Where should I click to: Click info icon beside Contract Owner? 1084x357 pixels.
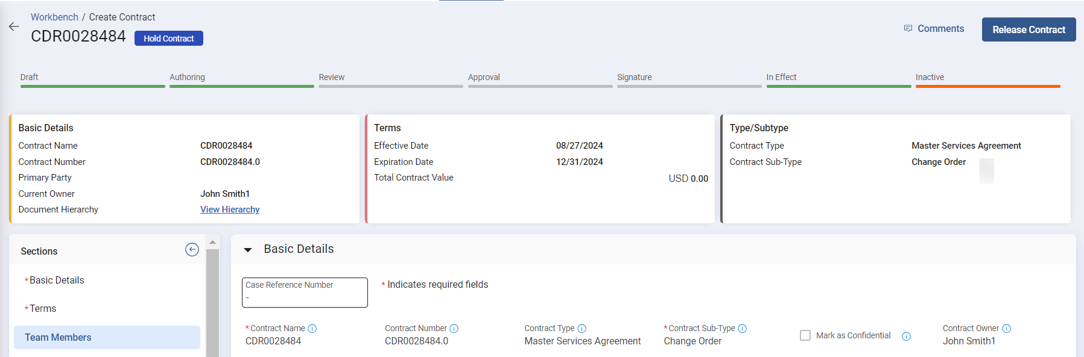click(x=1007, y=329)
